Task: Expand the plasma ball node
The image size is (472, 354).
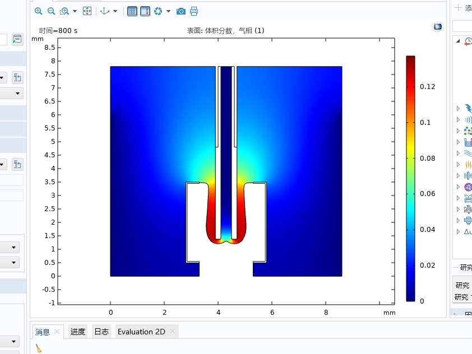Action: pyautogui.click(x=458, y=187)
